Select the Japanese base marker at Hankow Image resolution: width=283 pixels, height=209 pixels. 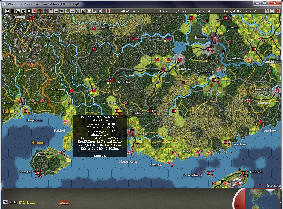(214, 38)
